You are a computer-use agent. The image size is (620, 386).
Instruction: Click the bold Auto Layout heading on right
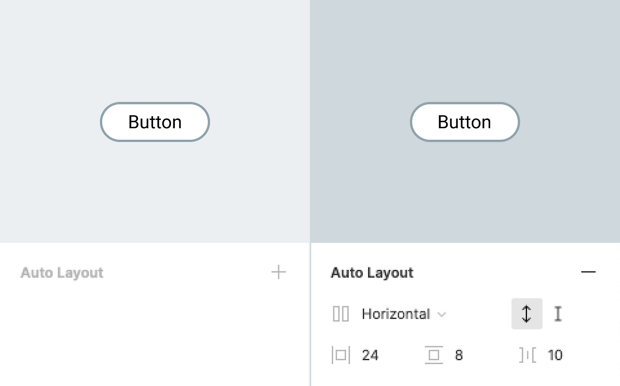(x=372, y=273)
